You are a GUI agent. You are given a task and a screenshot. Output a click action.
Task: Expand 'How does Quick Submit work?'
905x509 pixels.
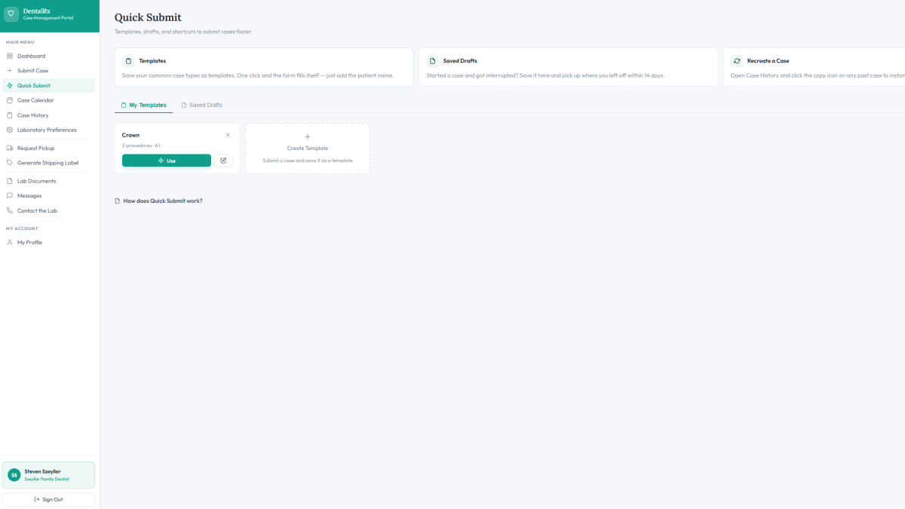(158, 201)
